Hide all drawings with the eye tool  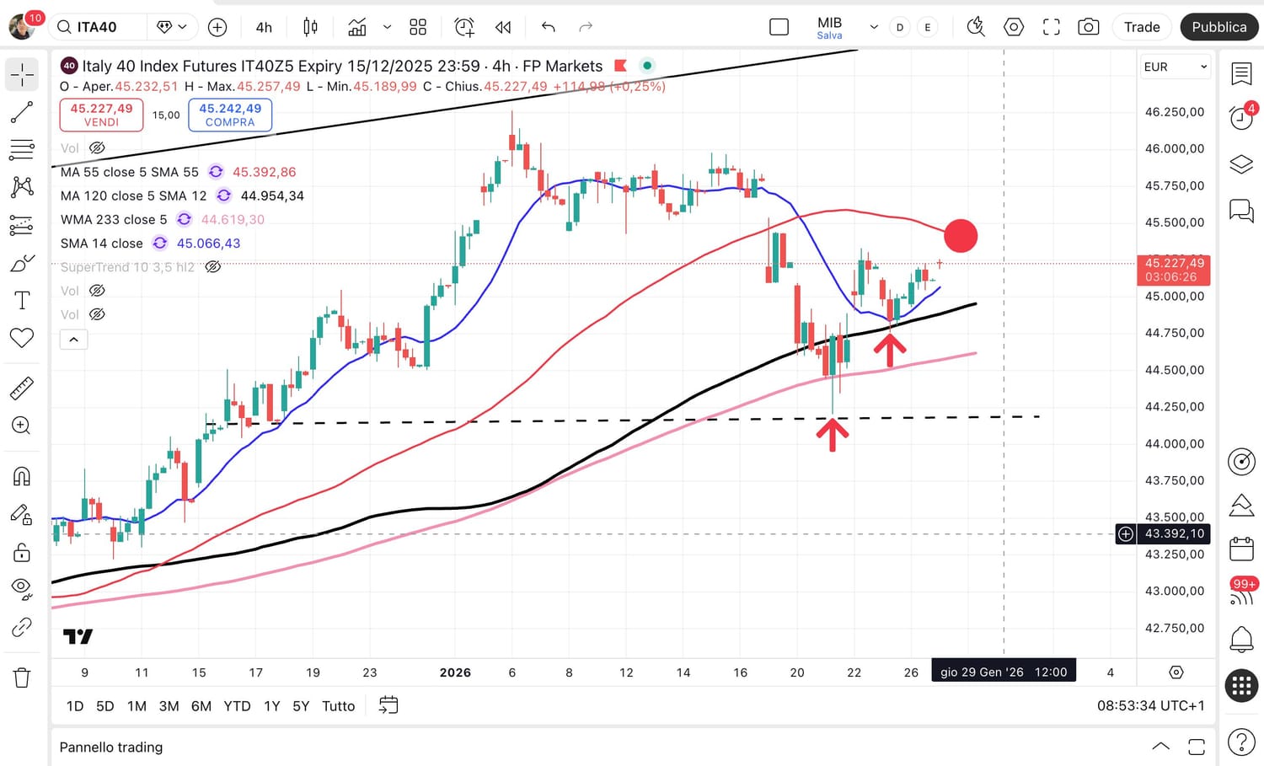click(22, 589)
